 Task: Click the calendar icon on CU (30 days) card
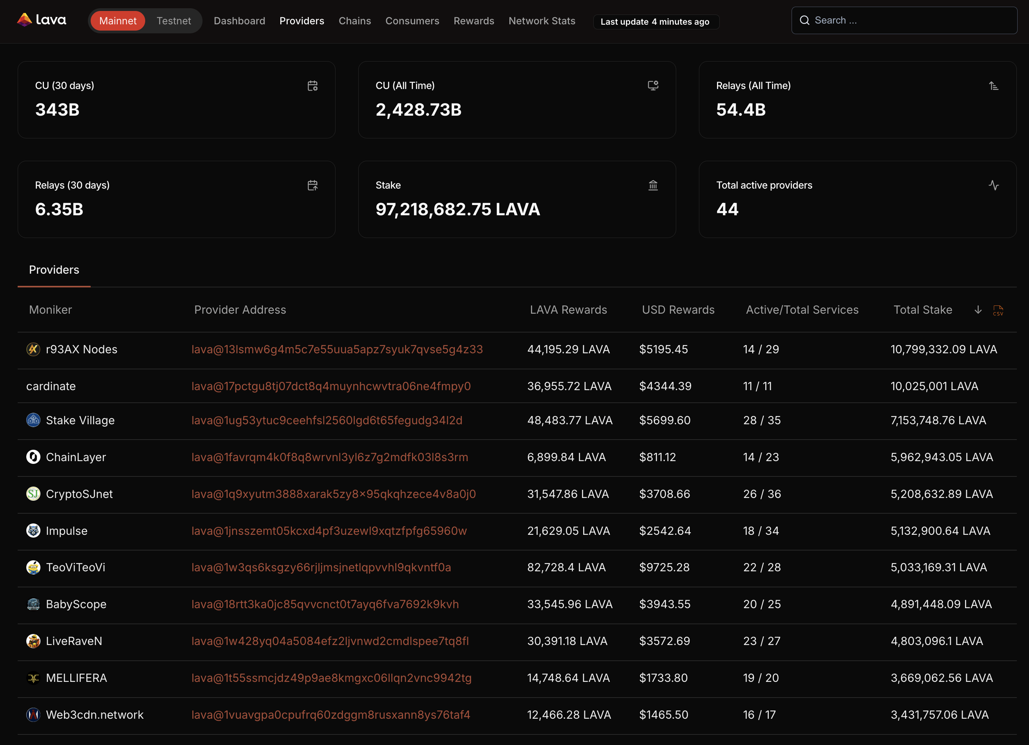313,86
